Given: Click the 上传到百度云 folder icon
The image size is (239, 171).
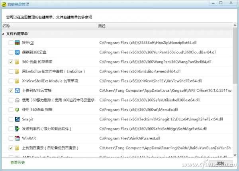Looking at the screenshot, I should (17, 148).
